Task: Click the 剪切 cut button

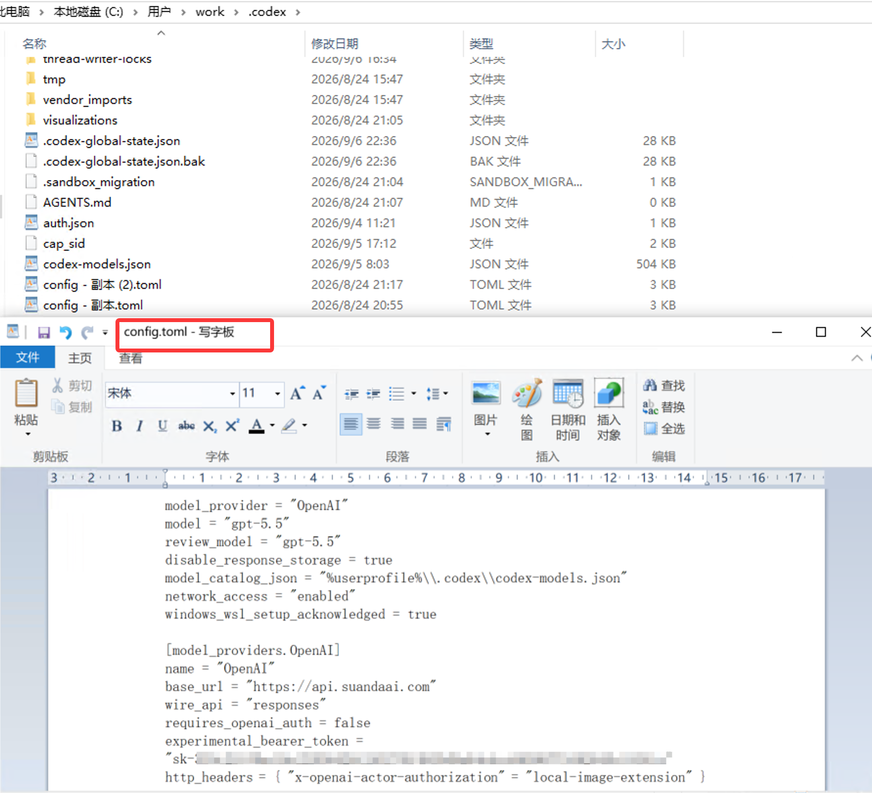Action: tap(72, 385)
